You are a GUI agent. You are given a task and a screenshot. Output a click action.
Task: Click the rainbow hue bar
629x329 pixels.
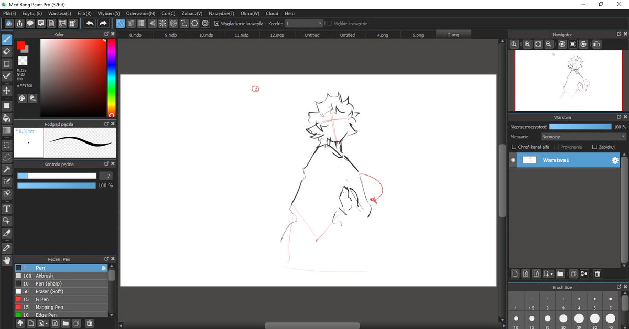tap(112, 77)
